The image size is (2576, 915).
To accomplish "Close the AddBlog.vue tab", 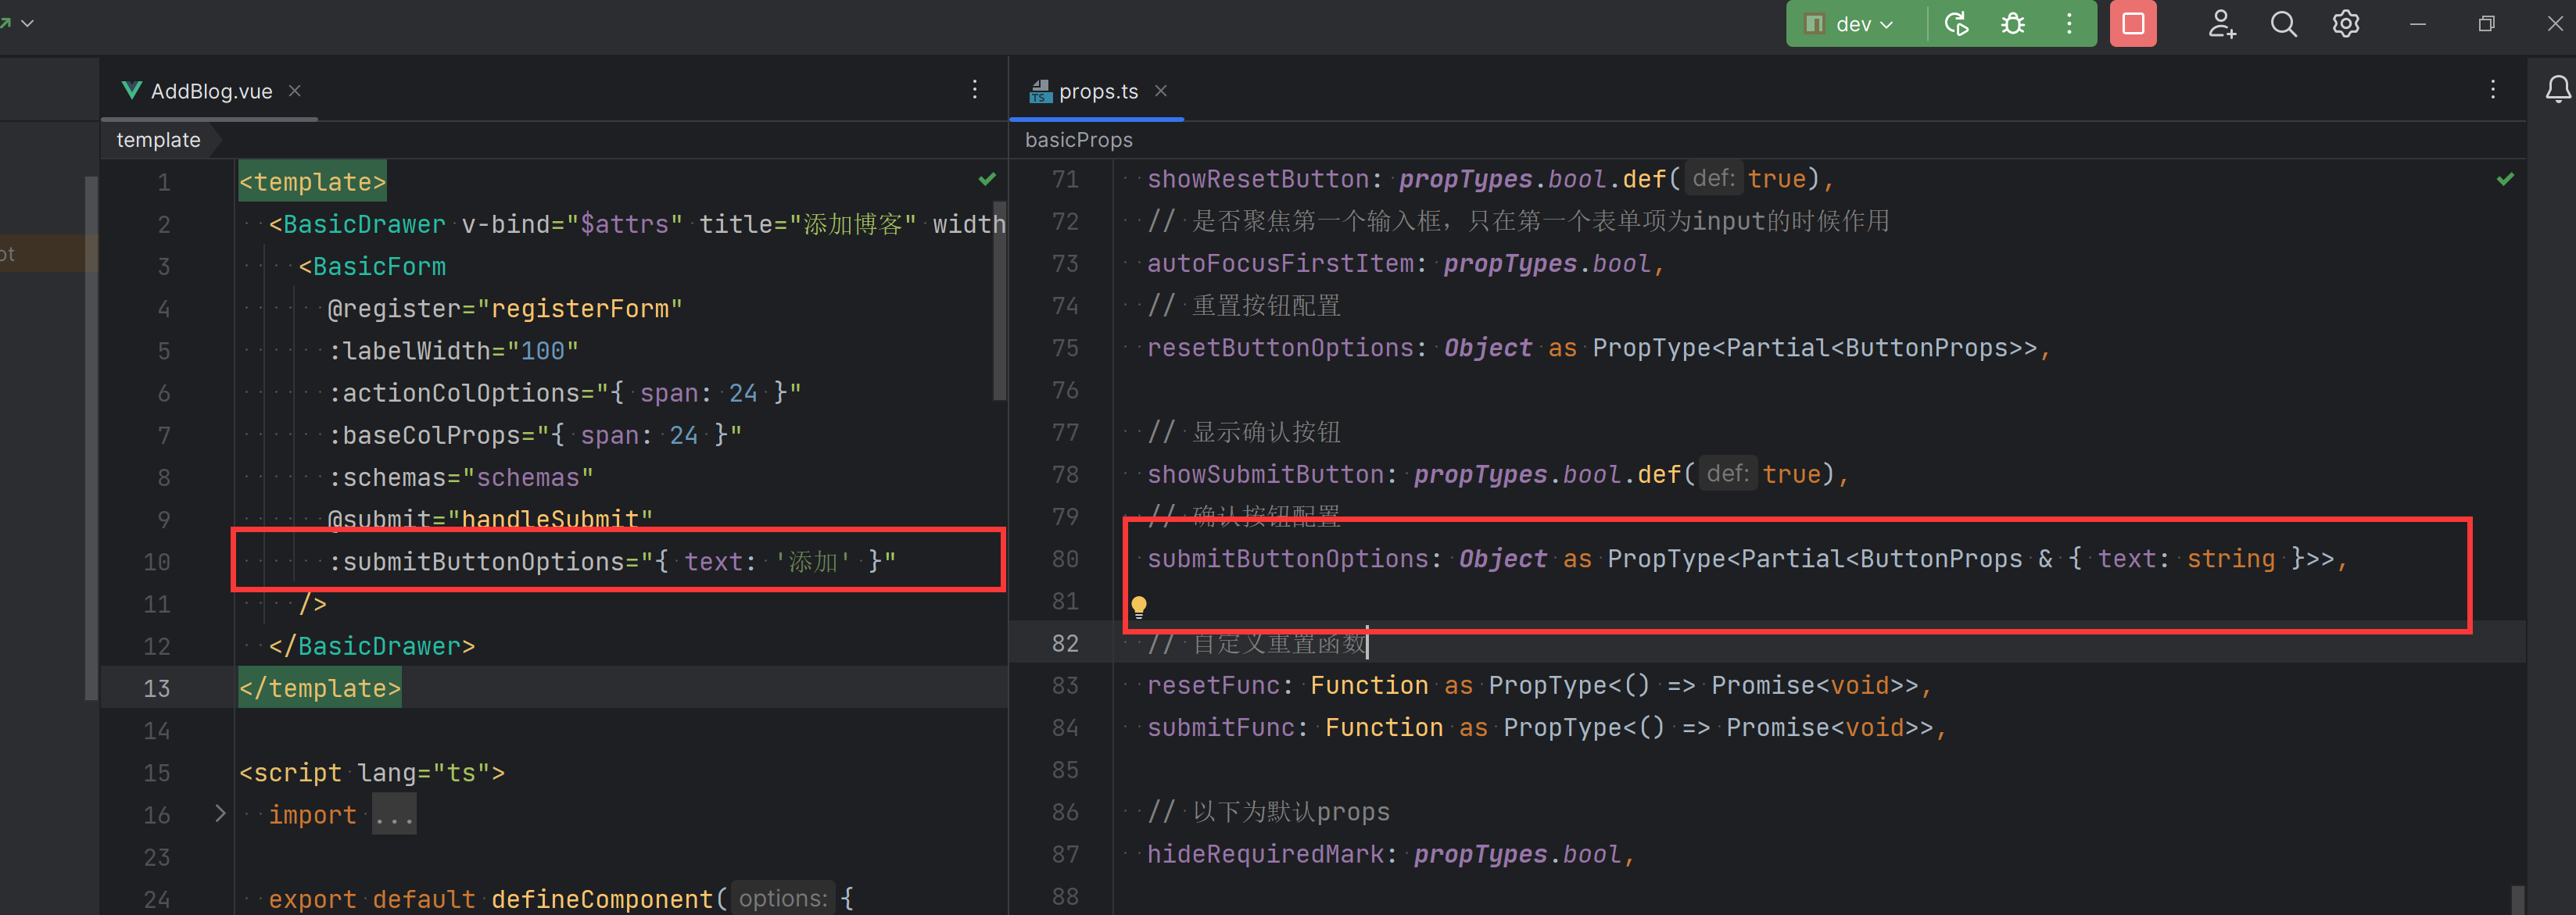I will click(x=294, y=91).
